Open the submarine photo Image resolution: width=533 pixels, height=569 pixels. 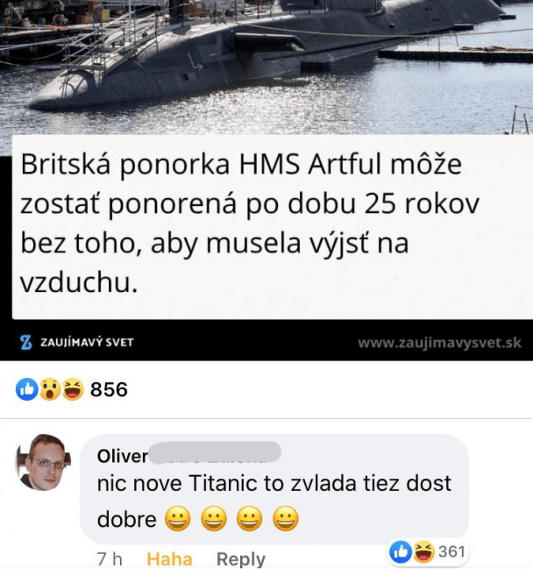tap(266, 68)
